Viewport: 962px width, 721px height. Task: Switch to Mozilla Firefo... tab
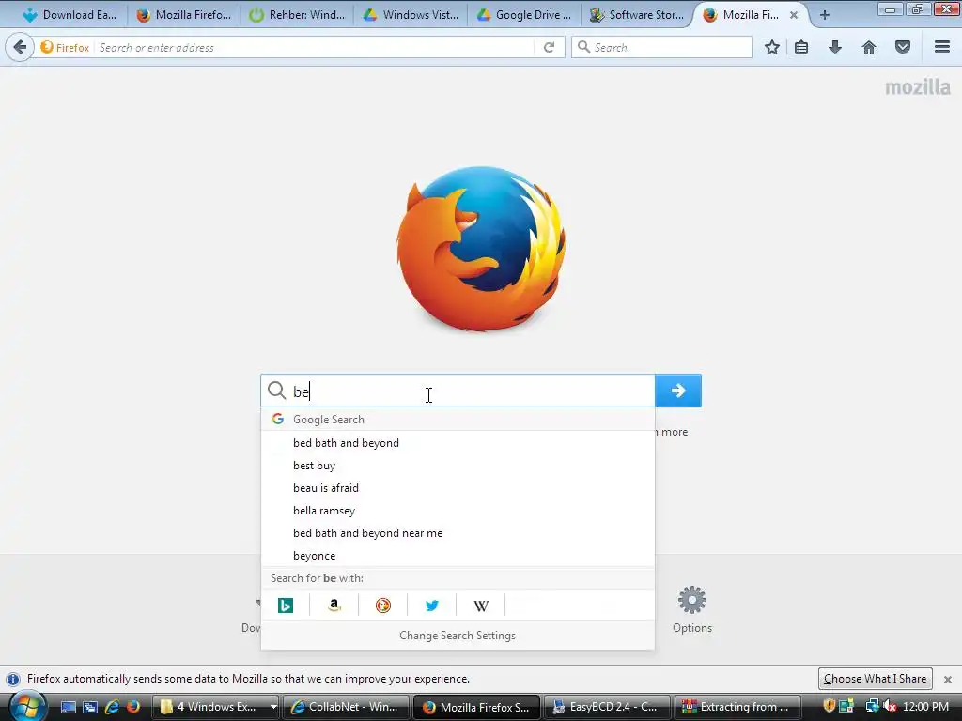tap(184, 15)
